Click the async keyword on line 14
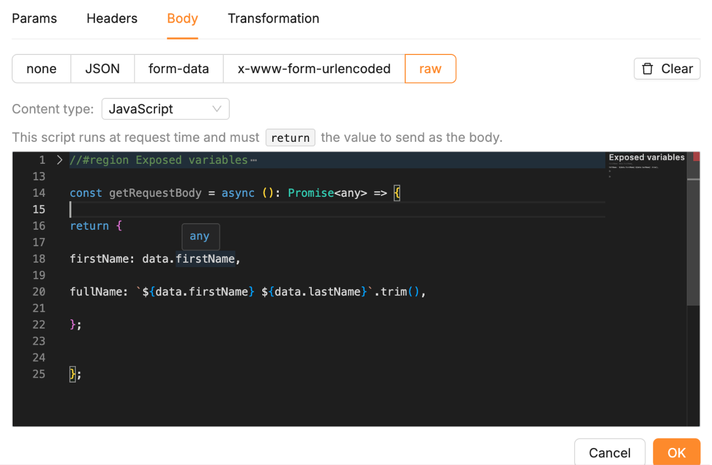Viewport: 712px width, 465px height. tap(238, 193)
